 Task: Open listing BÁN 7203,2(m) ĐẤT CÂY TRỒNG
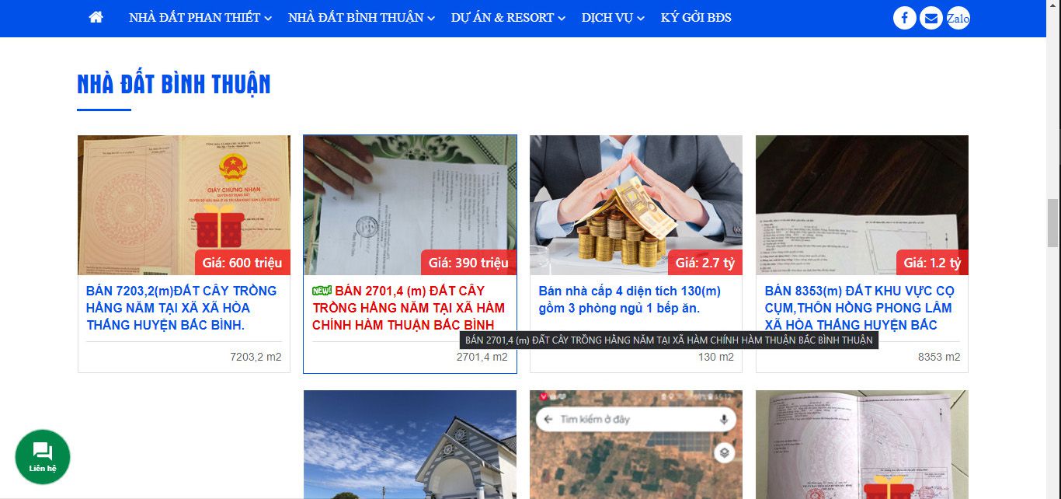[182, 308]
